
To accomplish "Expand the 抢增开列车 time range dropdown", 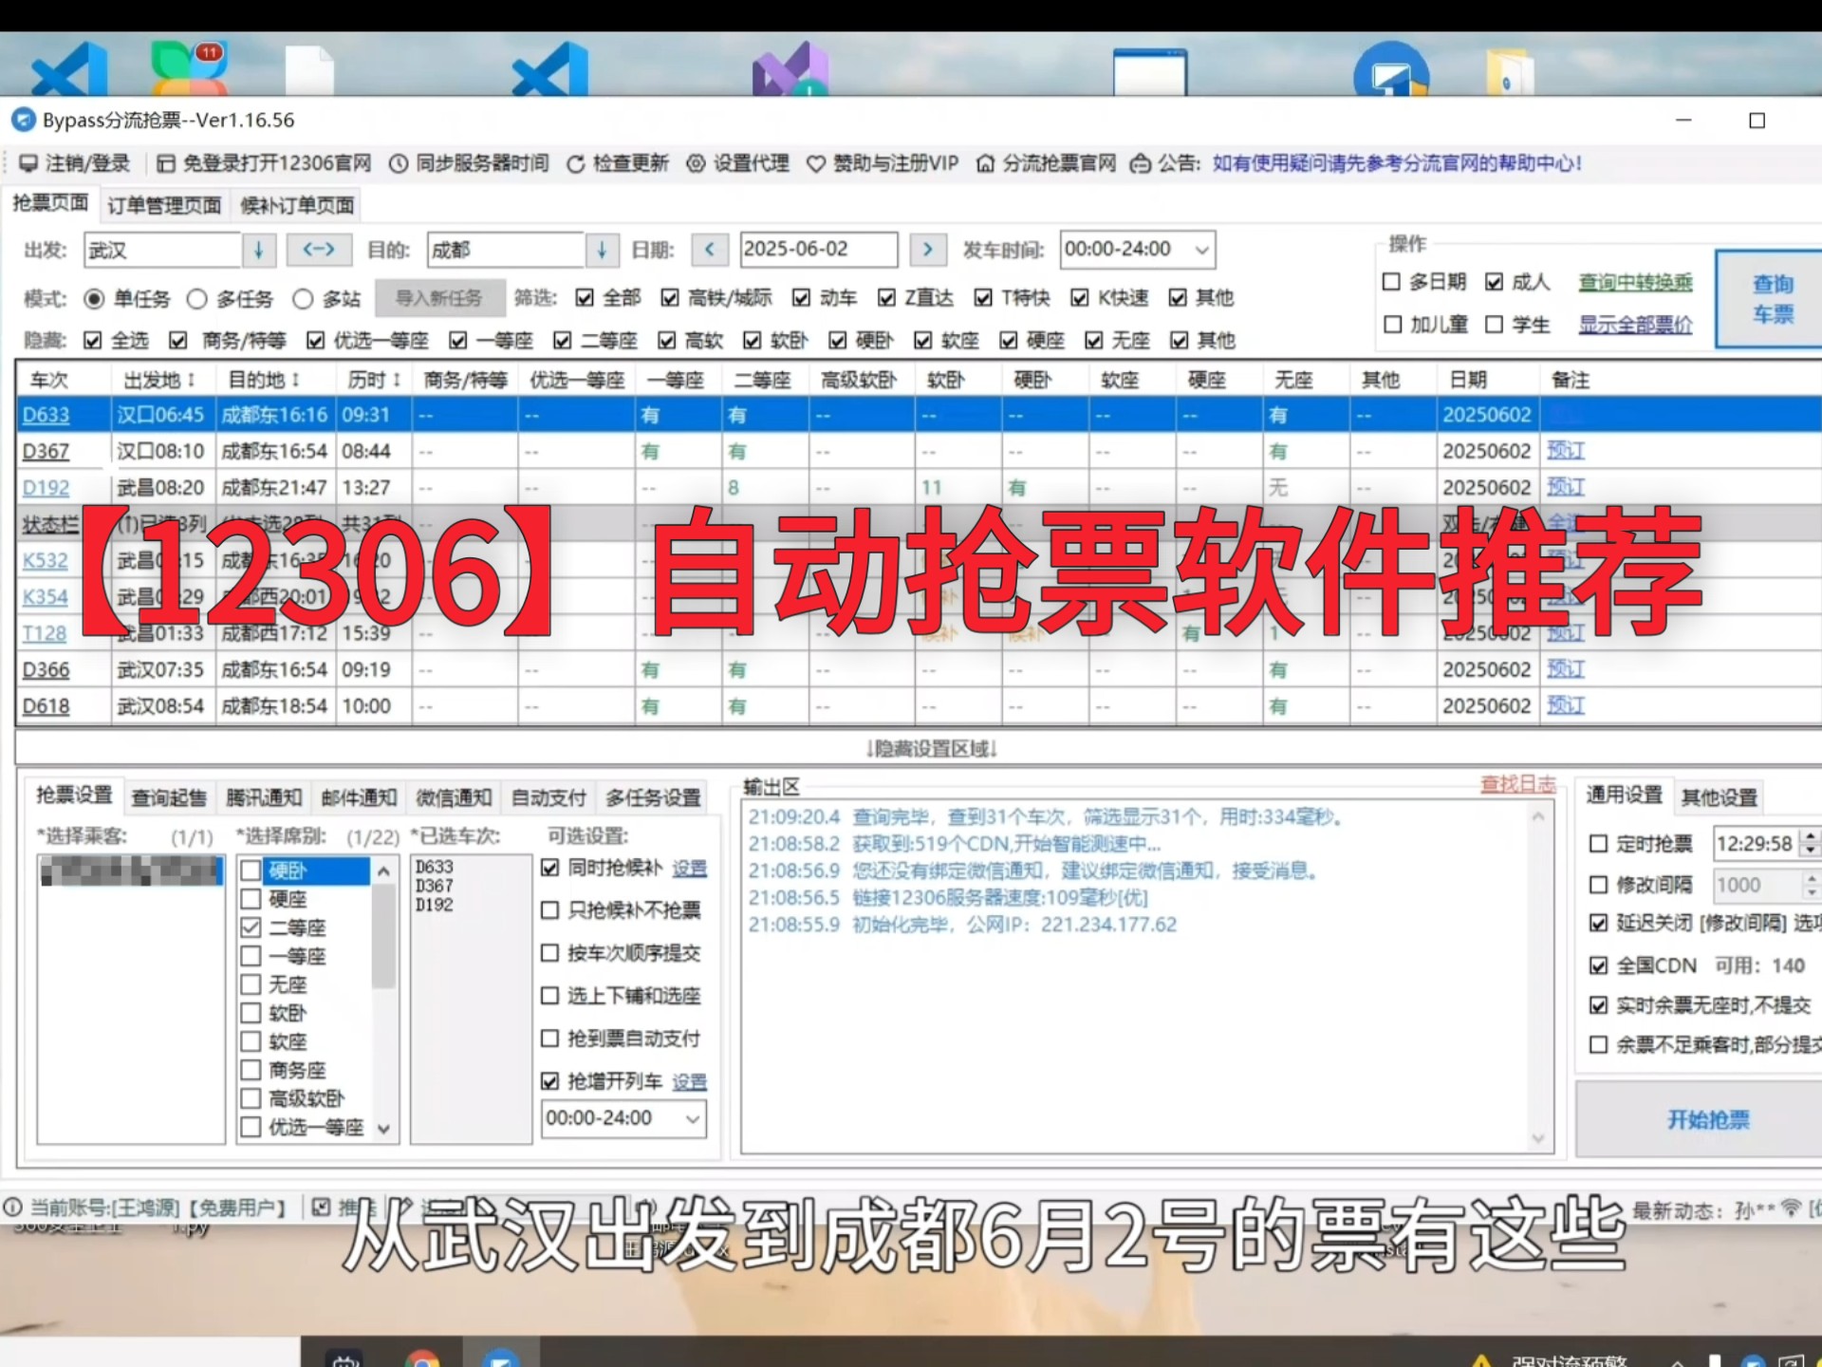I will pyautogui.click(x=693, y=1119).
